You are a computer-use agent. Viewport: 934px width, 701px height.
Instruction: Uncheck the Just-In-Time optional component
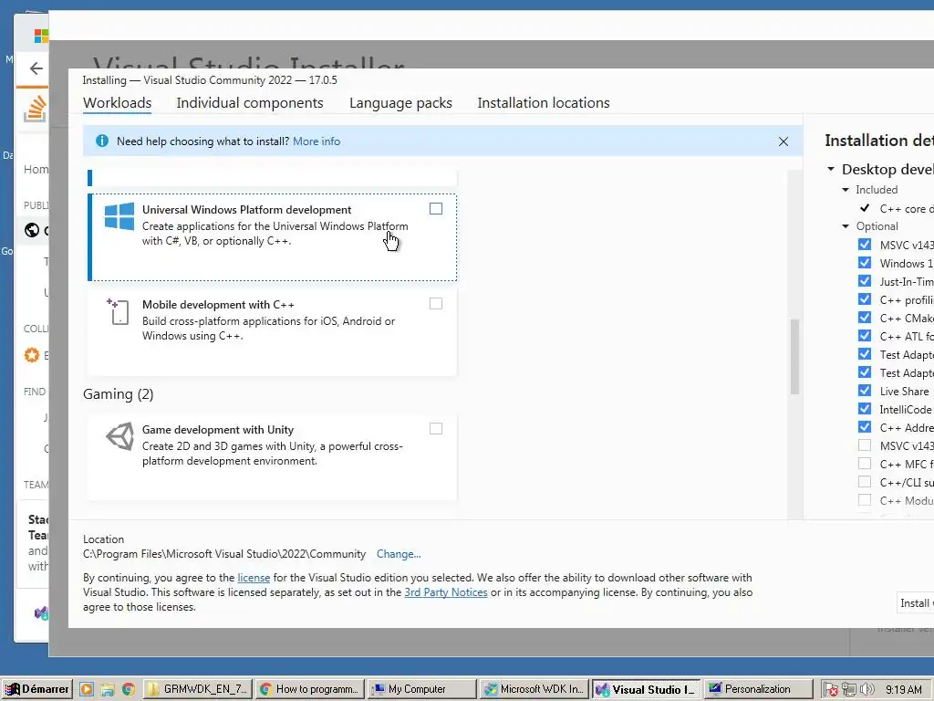point(865,281)
